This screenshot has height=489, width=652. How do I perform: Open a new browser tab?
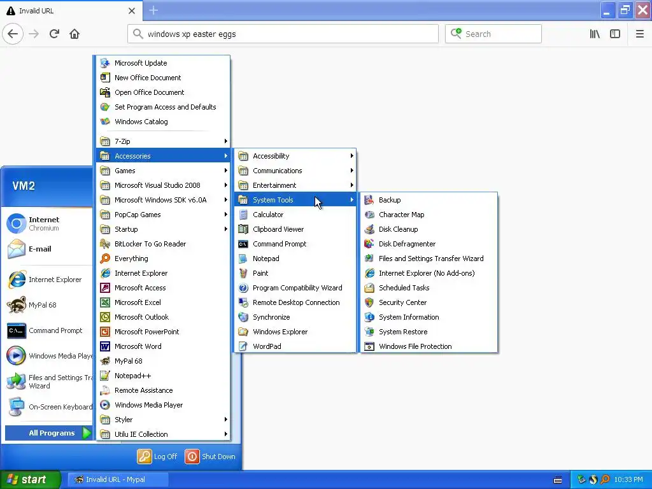click(153, 10)
